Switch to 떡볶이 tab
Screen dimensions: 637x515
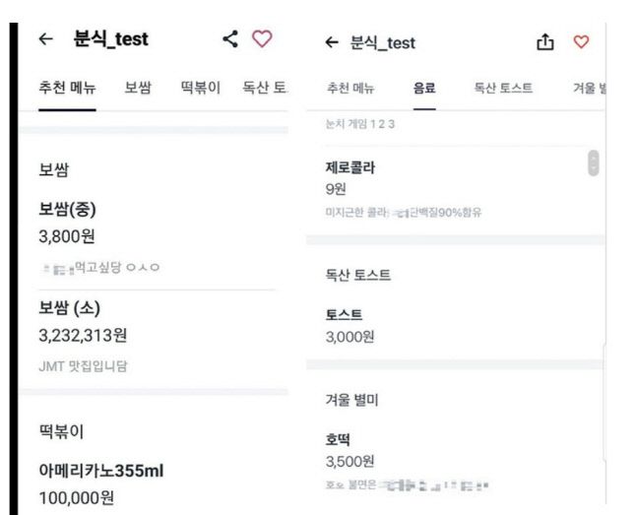coord(201,89)
